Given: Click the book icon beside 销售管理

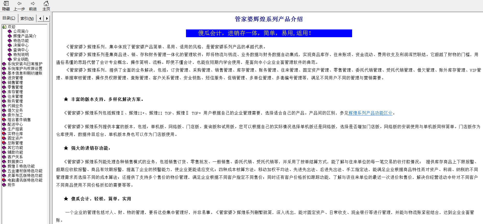Looking at the screenshot, I should coord(4,82).
